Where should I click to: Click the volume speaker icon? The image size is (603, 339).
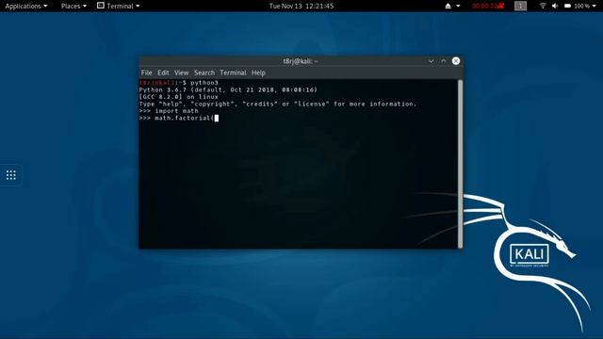555,6
